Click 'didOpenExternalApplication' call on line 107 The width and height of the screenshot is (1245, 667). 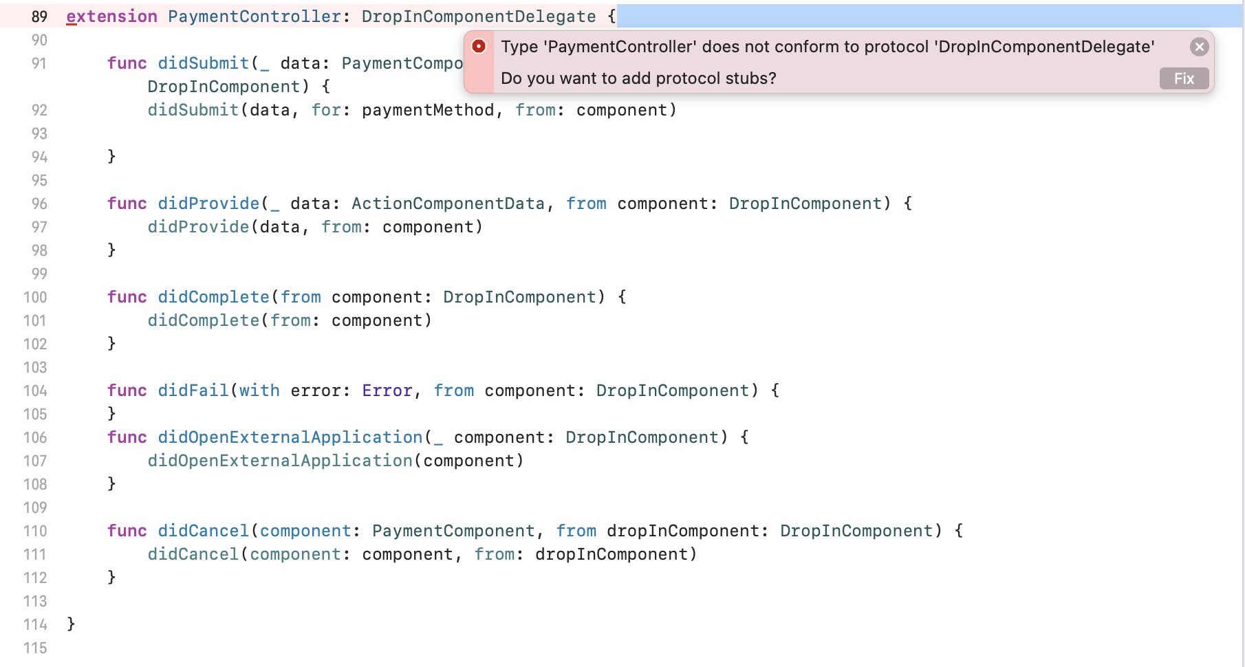(280, 461)
